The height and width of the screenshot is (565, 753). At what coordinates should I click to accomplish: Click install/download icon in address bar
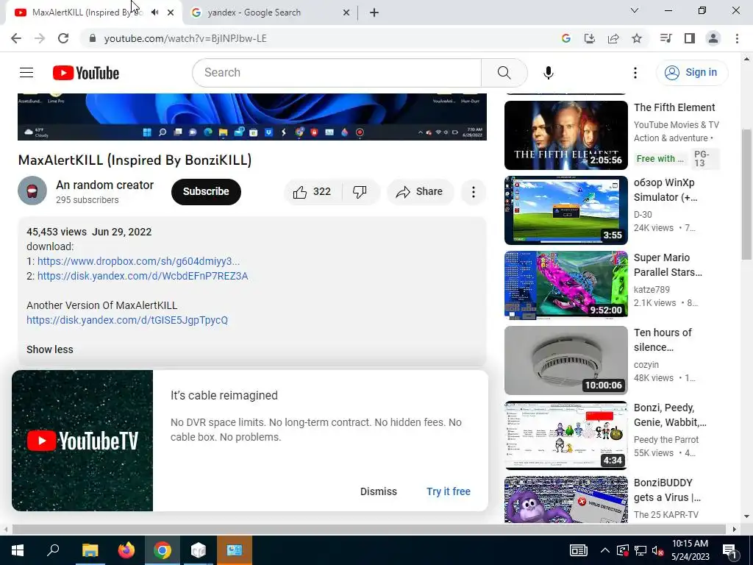(x=590, y=38)
